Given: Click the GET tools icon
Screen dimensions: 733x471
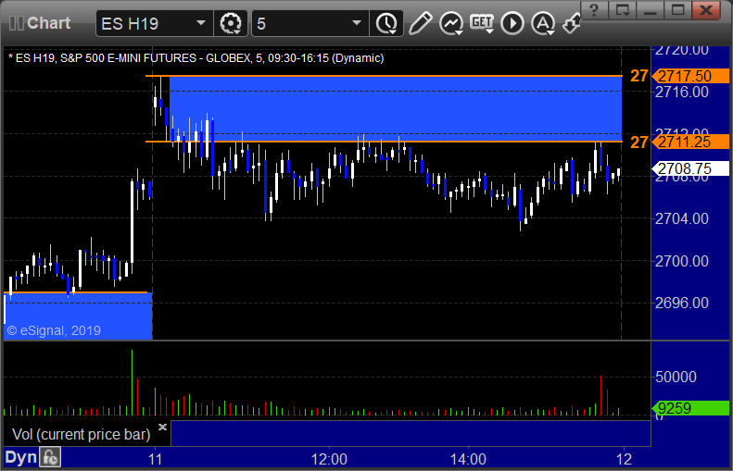Looking at the screenshot, I should point(482,23).
